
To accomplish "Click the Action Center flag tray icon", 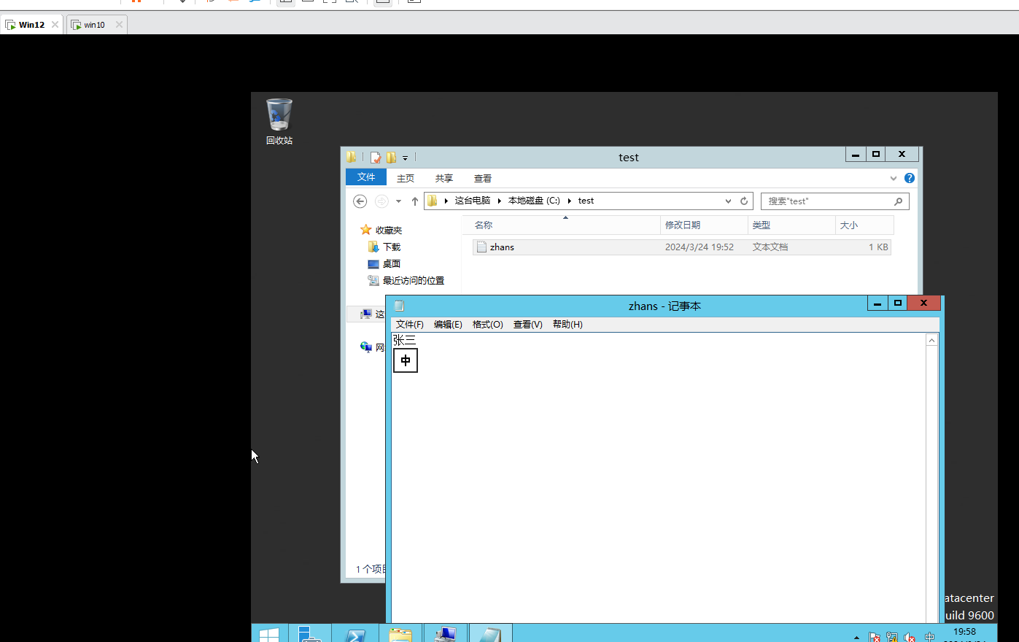I will 875,637.
